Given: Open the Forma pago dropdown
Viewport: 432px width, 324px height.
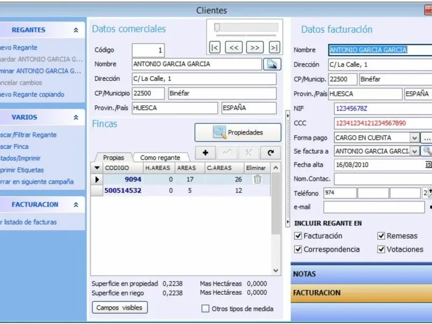Looking at the screenshot, I should tap(414, 138).
